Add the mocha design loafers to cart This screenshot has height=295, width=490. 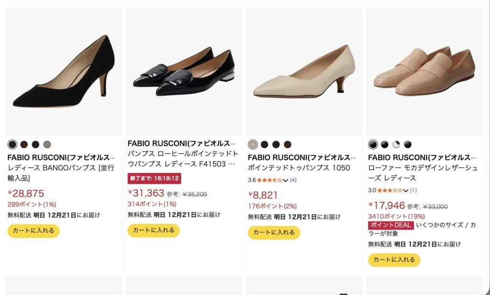point(394,260)
